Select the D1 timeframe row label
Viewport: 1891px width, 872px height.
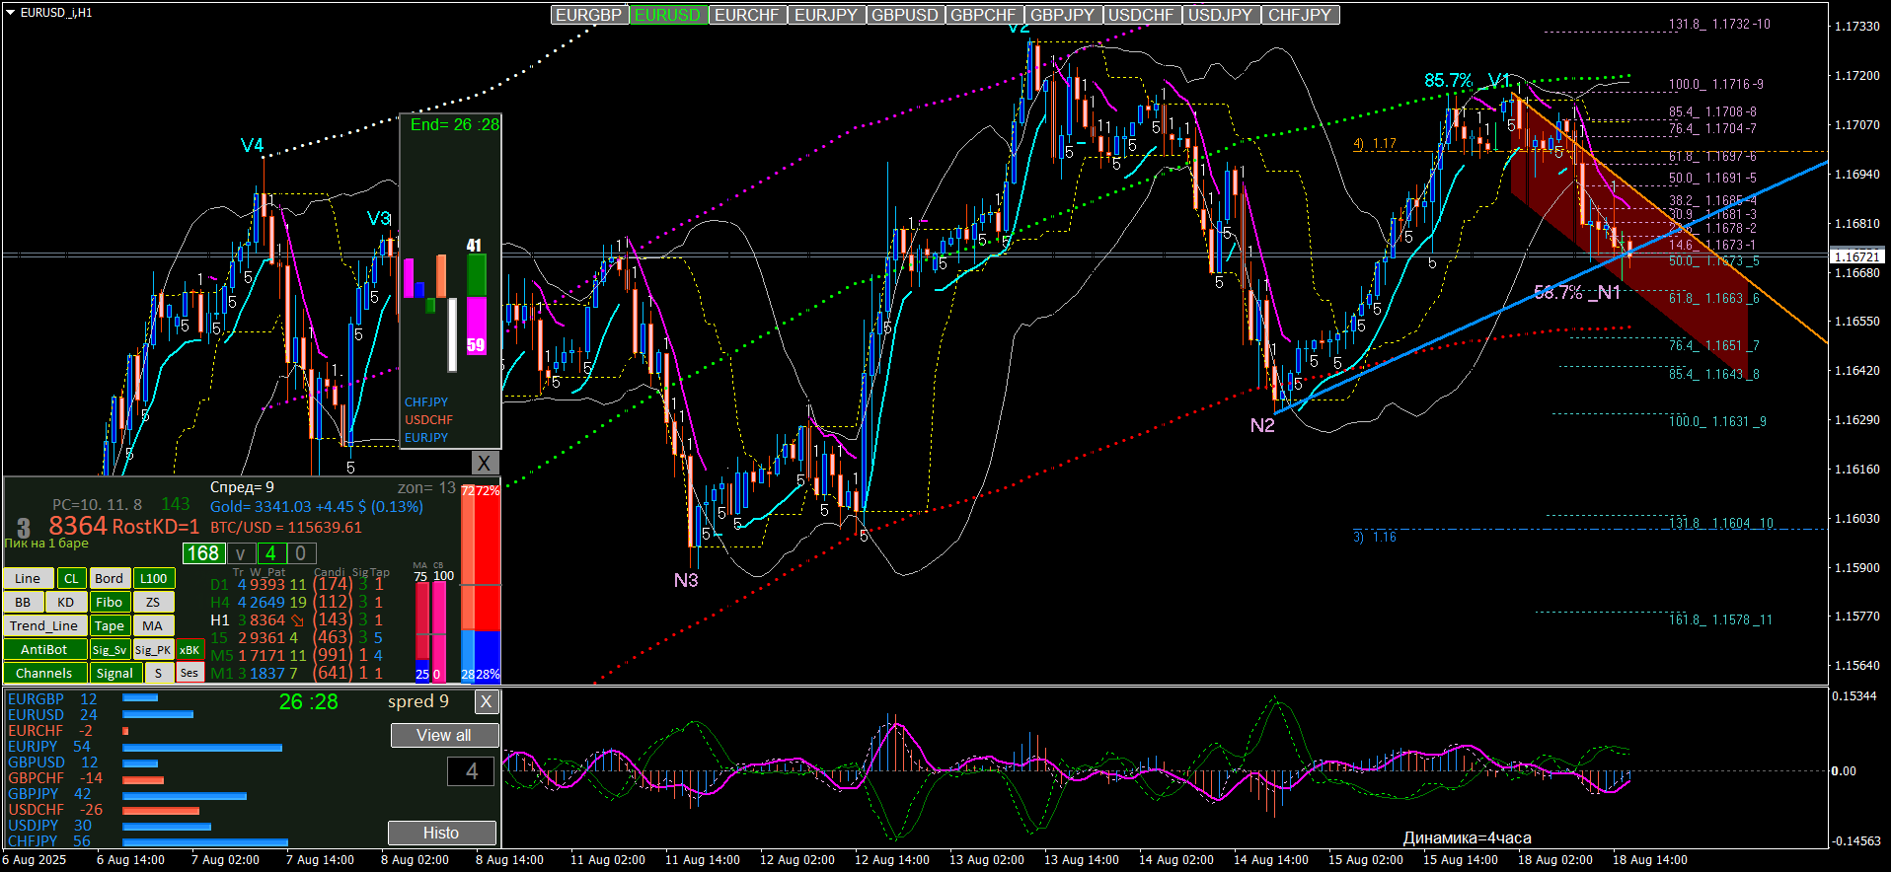pyautogui.click(x=219, y=585)
